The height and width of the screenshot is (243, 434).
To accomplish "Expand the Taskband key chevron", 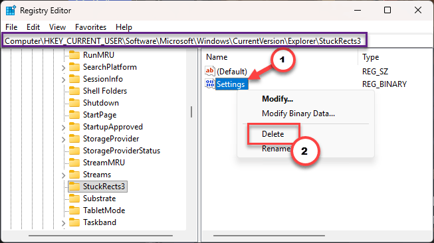I will (x=63, y=223).
